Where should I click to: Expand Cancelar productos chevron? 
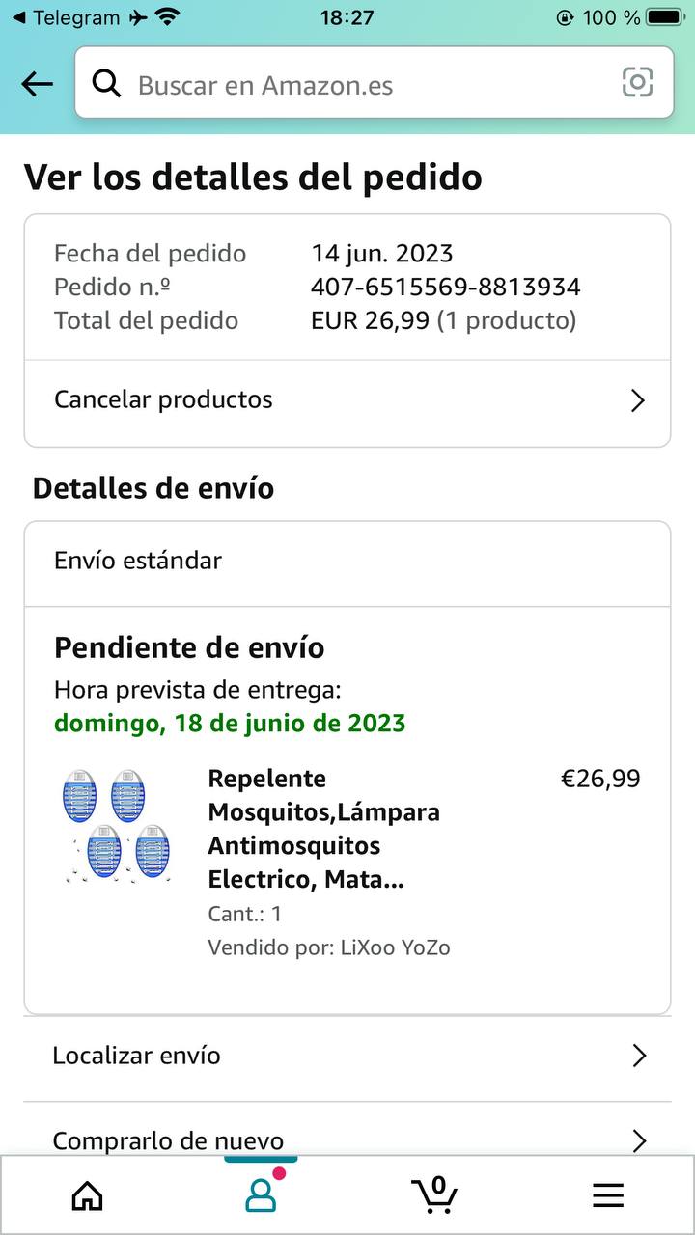point(637,400)
